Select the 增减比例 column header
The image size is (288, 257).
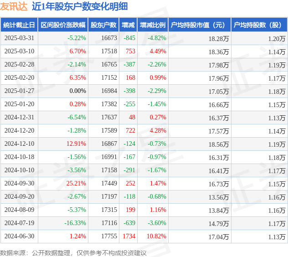coord(153,25)
